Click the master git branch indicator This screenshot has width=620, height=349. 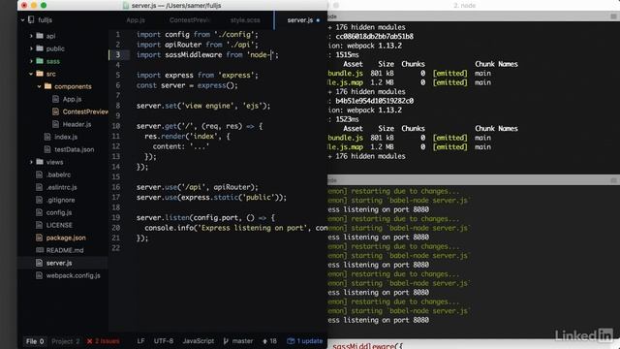pos(238,341)
